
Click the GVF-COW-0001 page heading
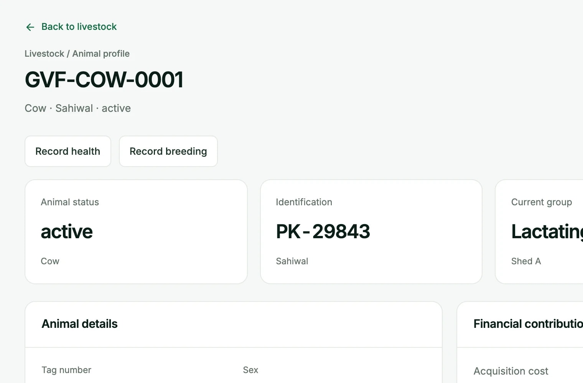click(x=104, y=80)
